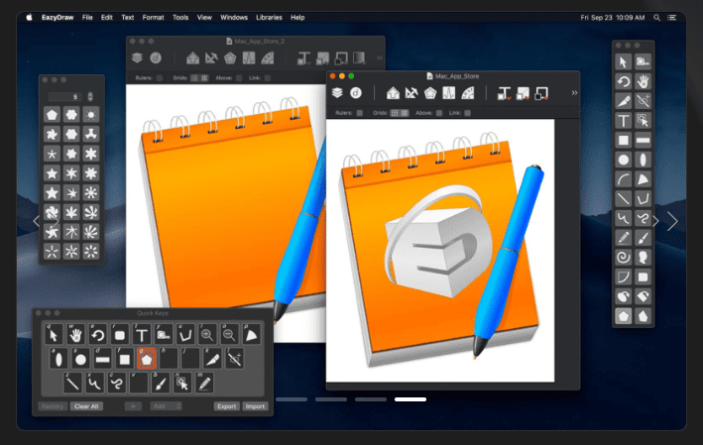
Task: Select the paintbrush tool in the right tool palette
Action: pyautogui.click(x=643, y=238)
